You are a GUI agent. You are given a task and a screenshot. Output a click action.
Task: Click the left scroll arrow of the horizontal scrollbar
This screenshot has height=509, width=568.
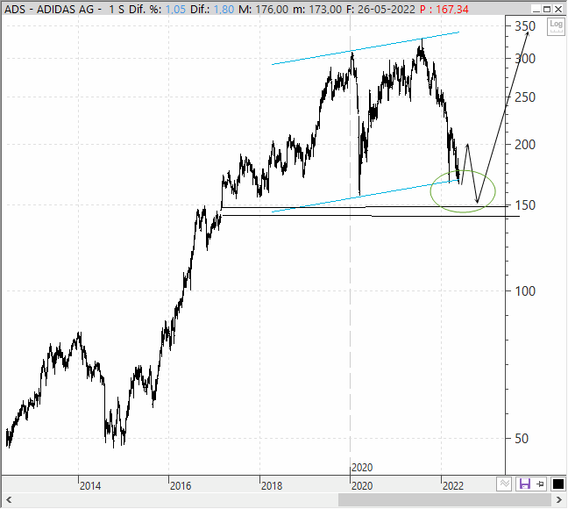(9, 500)
